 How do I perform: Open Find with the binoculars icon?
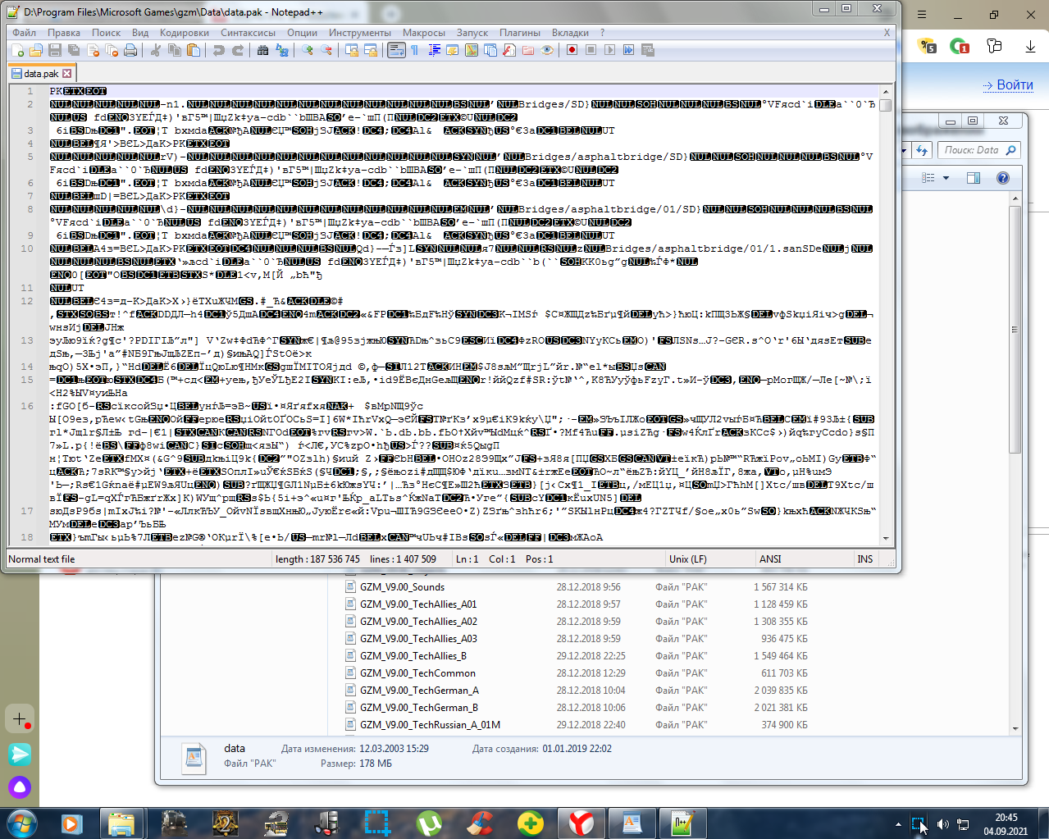262,51
